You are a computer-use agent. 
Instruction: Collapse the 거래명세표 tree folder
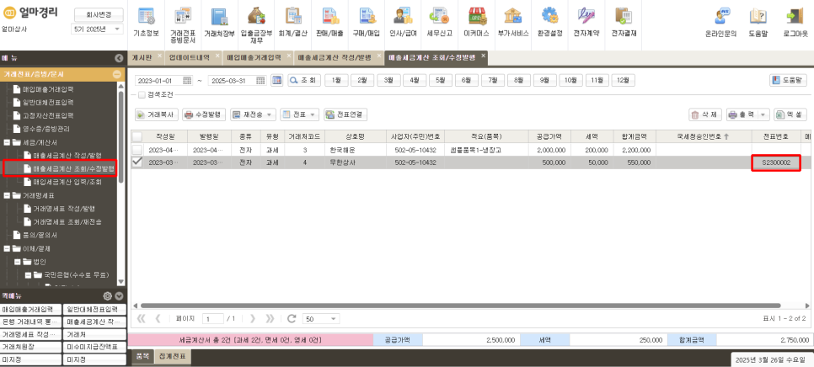[7, 195]
